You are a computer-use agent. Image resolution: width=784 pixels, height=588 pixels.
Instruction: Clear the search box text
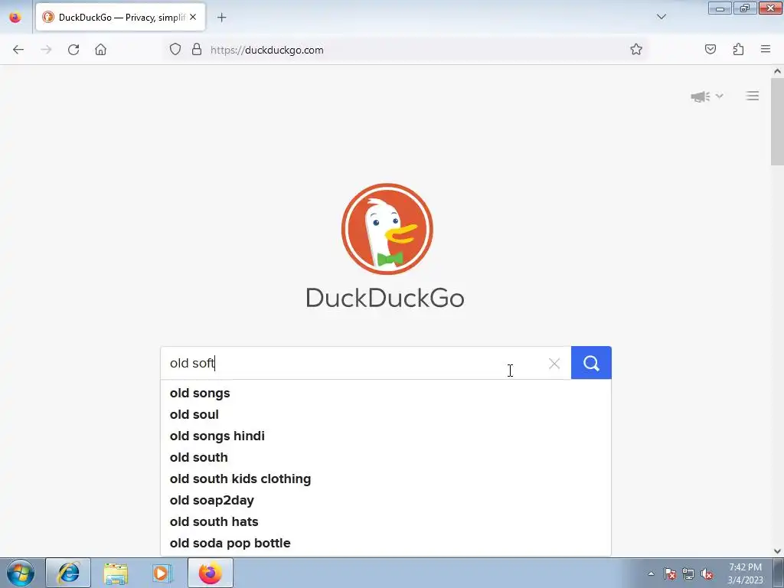click(x=554, y=364)
